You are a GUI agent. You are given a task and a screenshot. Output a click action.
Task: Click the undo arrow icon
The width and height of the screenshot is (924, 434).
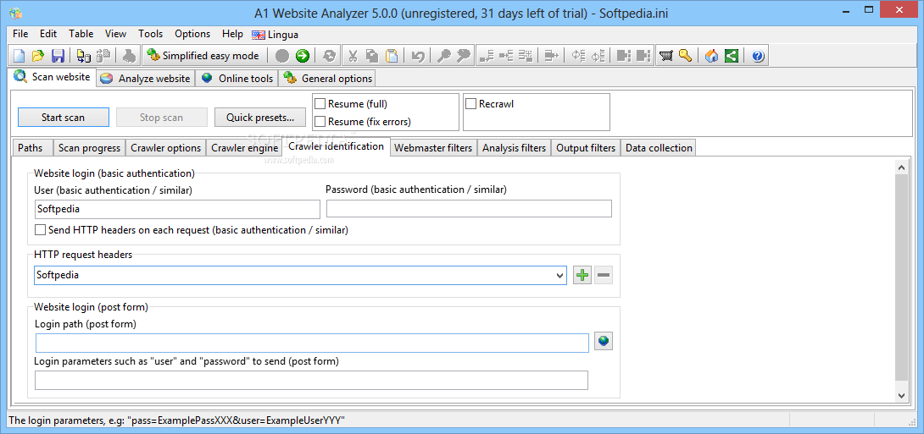418,56
